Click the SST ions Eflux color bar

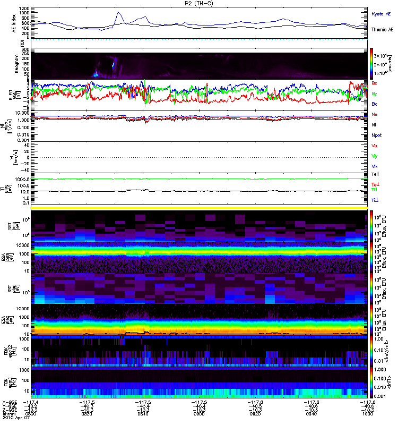[x=372, y=226]
